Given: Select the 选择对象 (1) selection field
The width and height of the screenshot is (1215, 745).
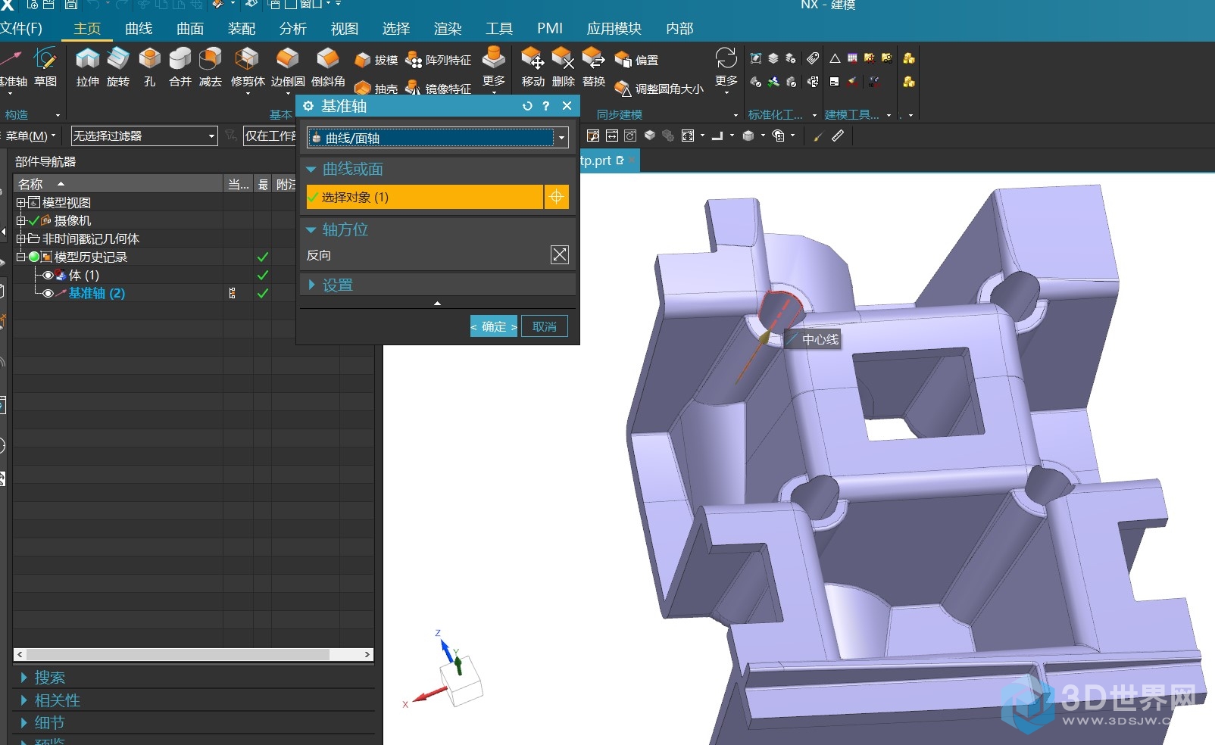Looking at the screenshot, I should [425, 197].
